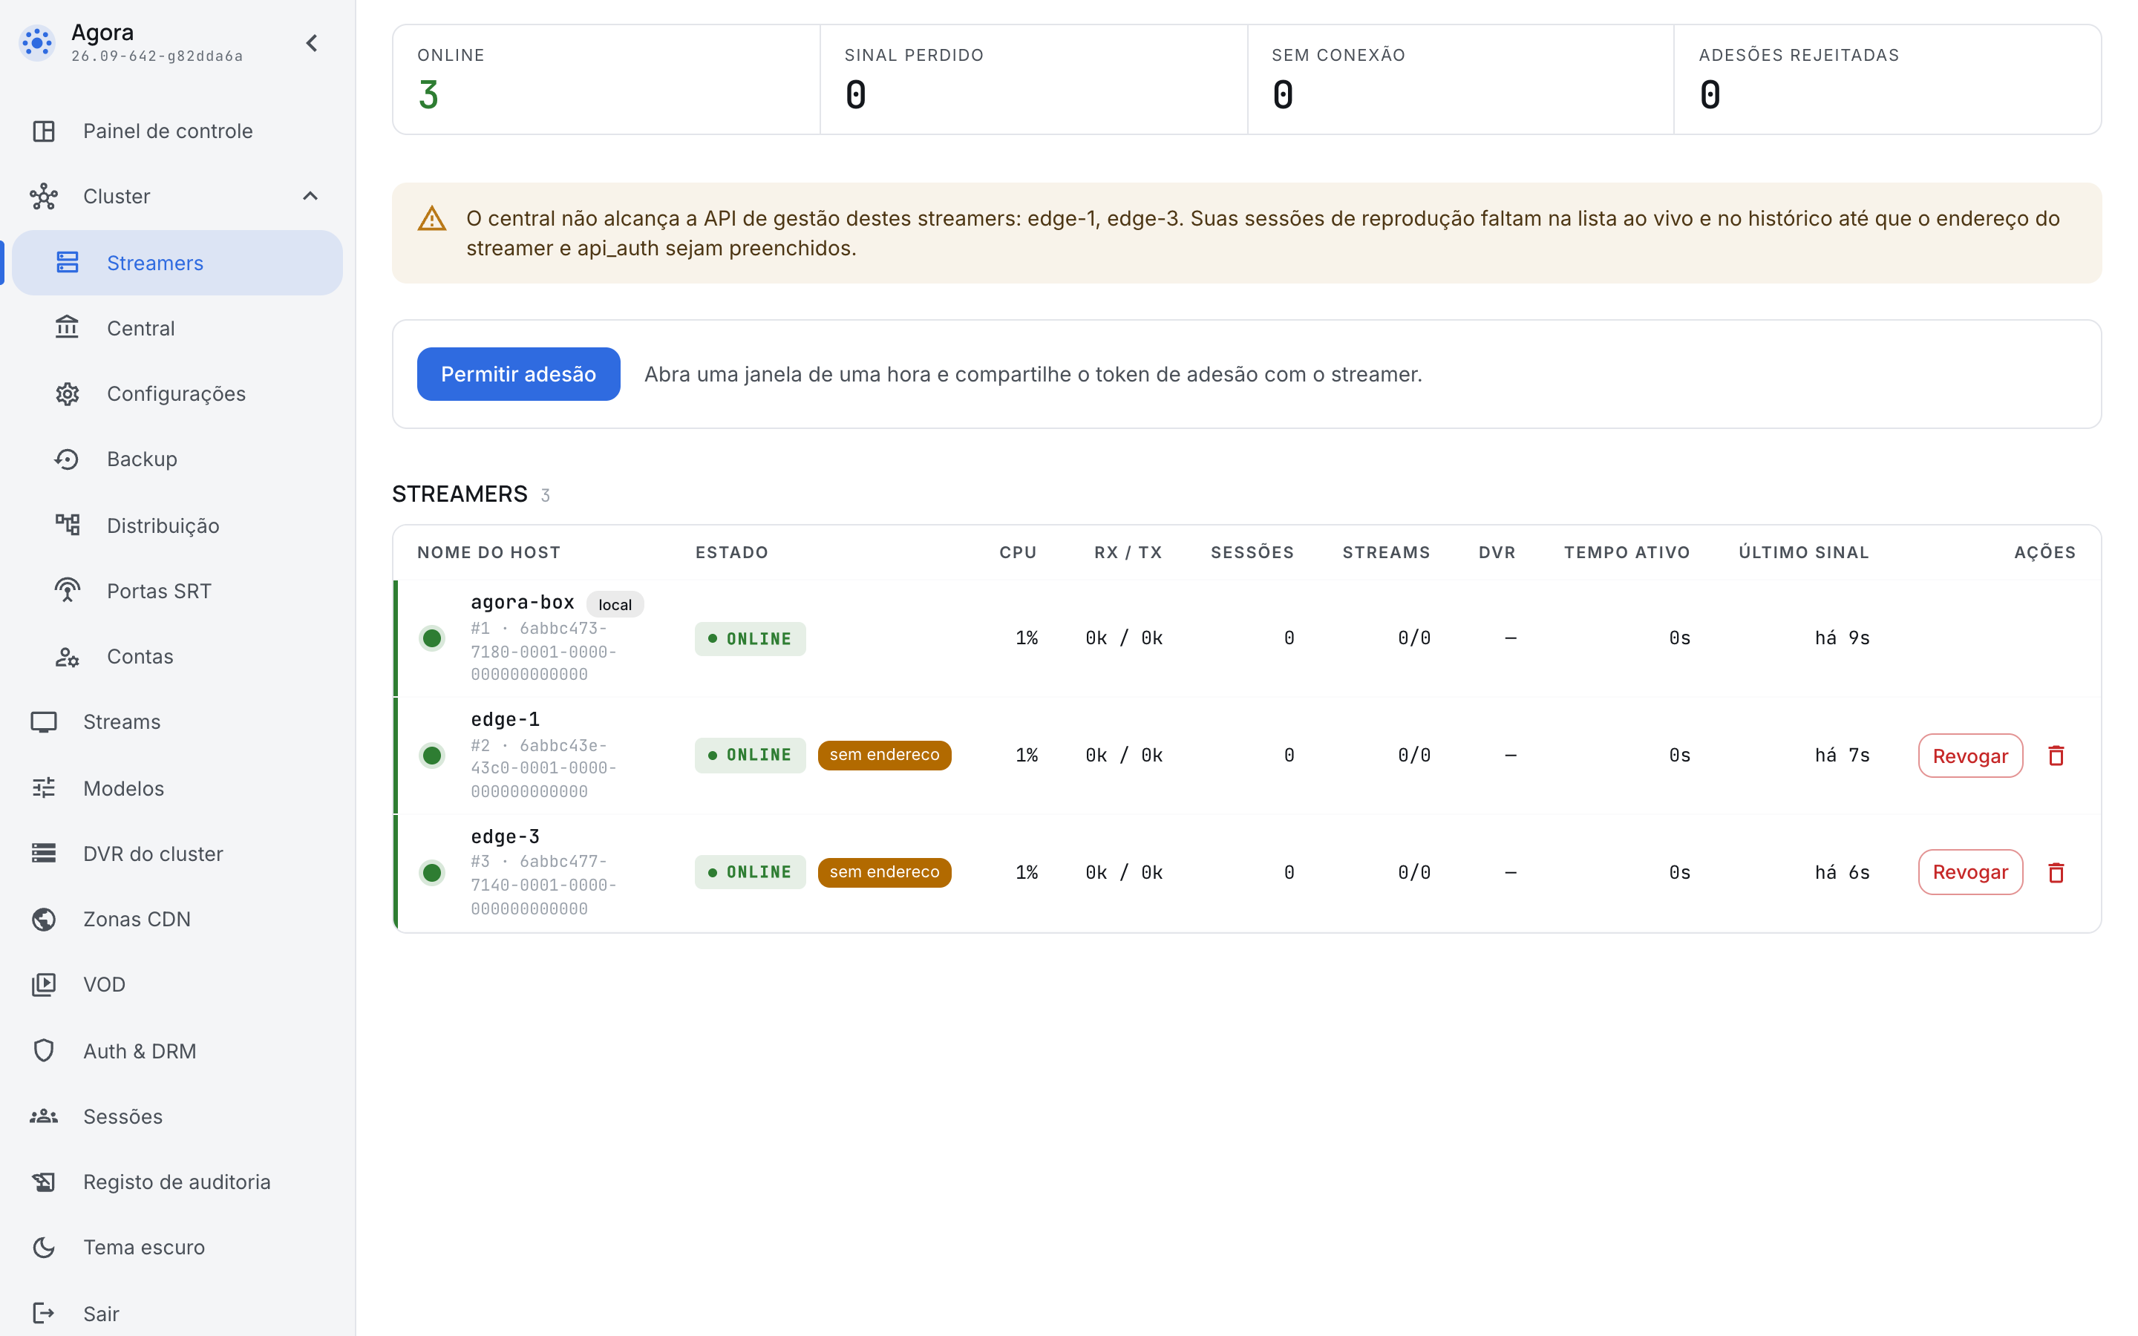Image resolution: width=2138 pixels, height=1336 pixels.
Task: Click the warning triangle alert icon
Action: [432, 218]
